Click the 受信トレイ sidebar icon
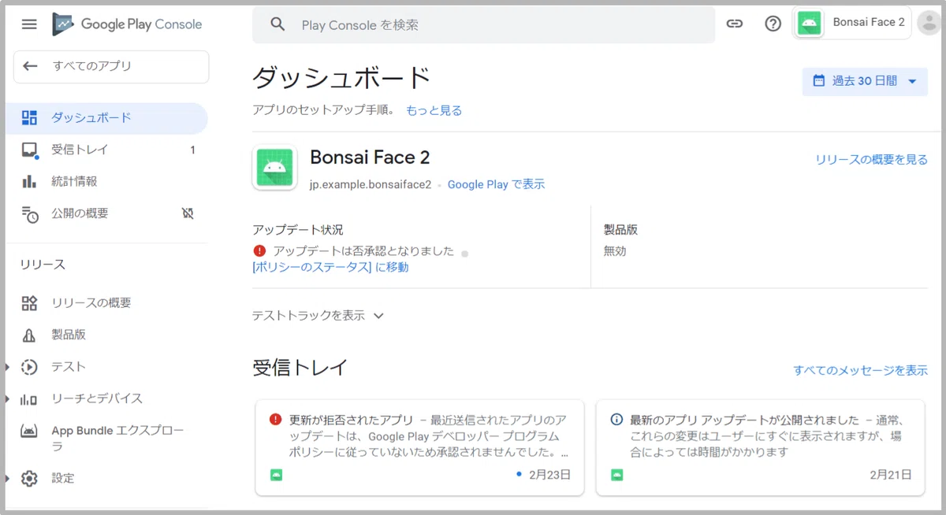Viewport: 946px width, 515px height. click(x=29, y=150)
